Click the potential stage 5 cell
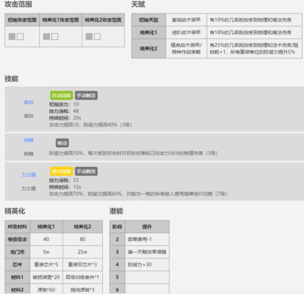Viewport: 304px width, 294px height. point(117,277)
